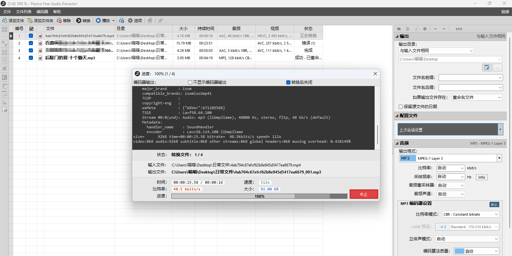This screenshot has width=512, height=256.
Task: Click the red 中止 button
Action: click(364, 194)
